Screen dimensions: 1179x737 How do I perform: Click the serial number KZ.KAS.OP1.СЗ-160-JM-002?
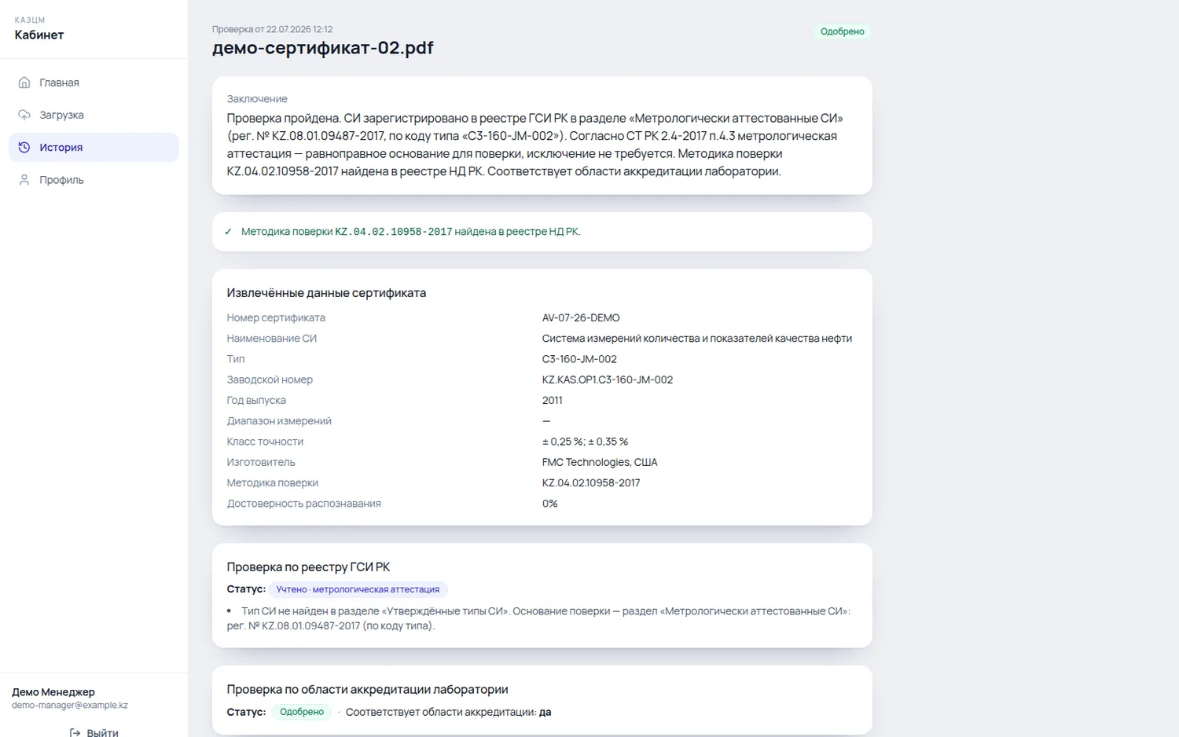point(608,379)
